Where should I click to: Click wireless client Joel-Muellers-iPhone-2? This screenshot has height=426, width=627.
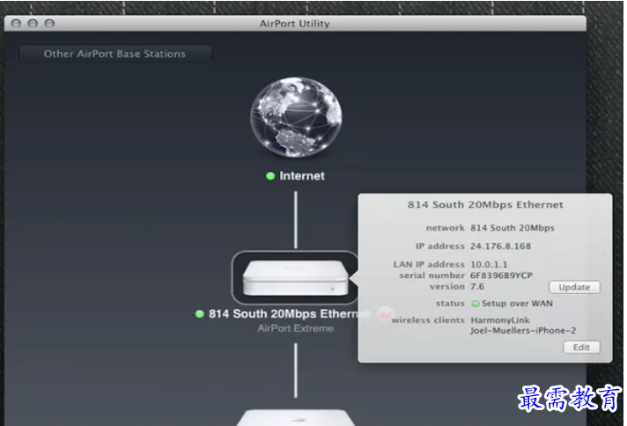[523, 330]
